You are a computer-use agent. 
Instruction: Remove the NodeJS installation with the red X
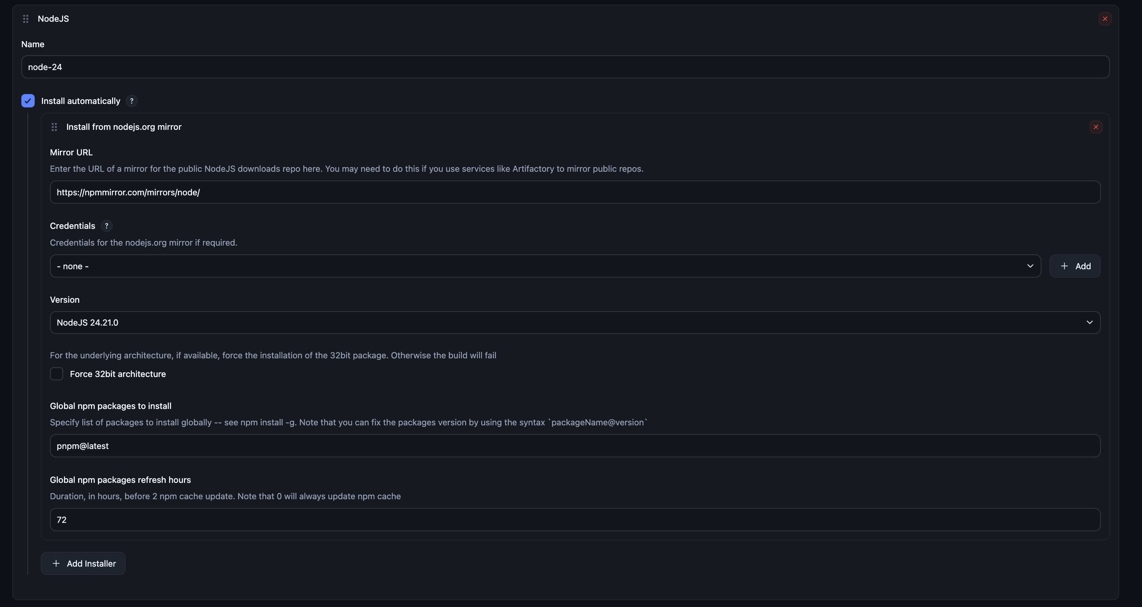(x=1105, y=19)
